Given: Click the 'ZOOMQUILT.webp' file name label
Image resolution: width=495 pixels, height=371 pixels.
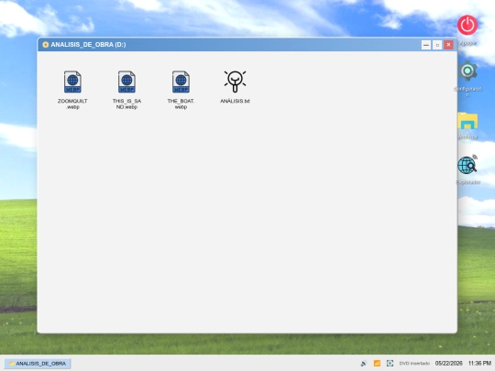Looking at the screenshot, I should [x=72, y=104].
